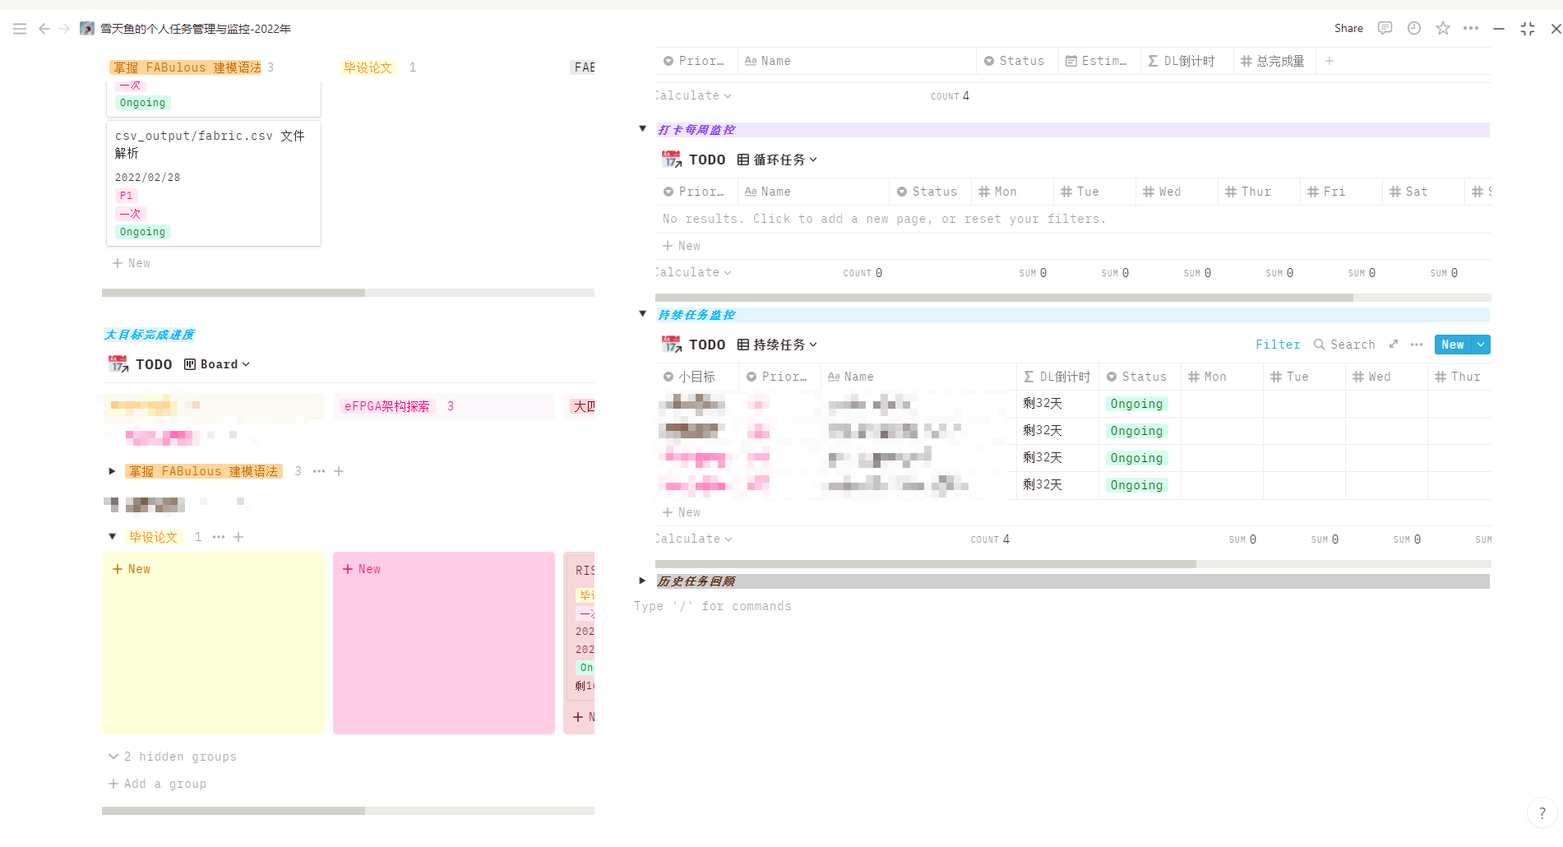Click the 总完成量 column header
The image size is (1563, 847).
coord(1274,61)
